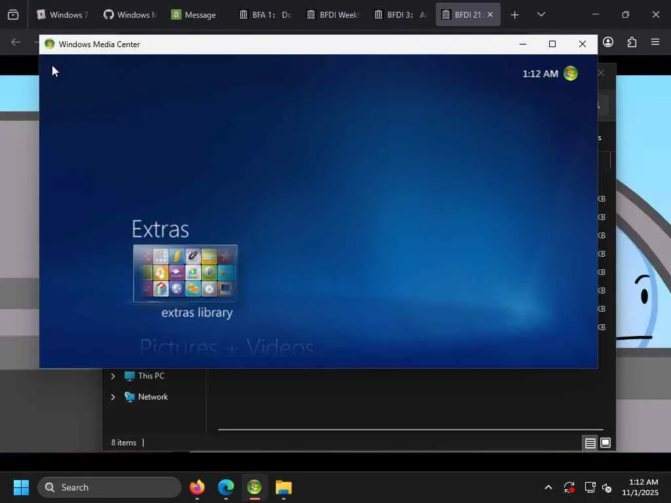Image resolution: width=671 pixels, height=503 pixels.
Task: Close the BFDI 21 browser tab
Action: click(490, 14)
